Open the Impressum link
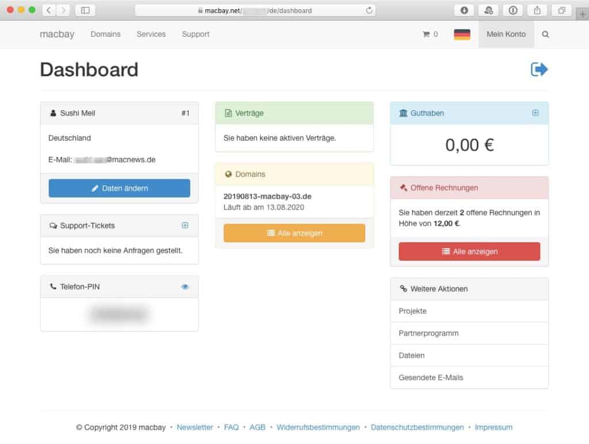589x444 pixels. click(493, 427)
